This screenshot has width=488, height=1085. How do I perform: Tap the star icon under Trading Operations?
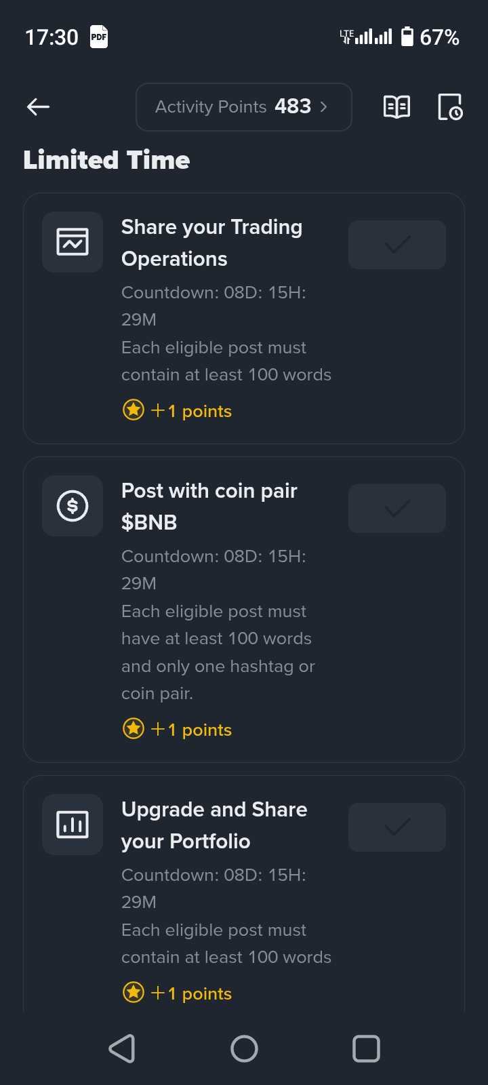pyautogui.click(x=134, y=410)
